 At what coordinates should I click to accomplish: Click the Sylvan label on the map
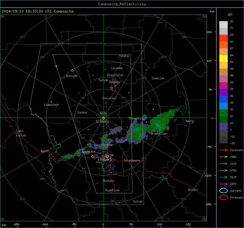click(104, 80)
